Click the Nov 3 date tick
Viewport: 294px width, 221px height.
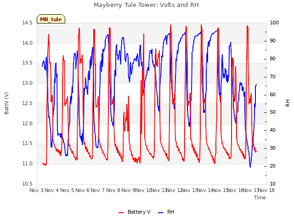click(x=37, y=190)
